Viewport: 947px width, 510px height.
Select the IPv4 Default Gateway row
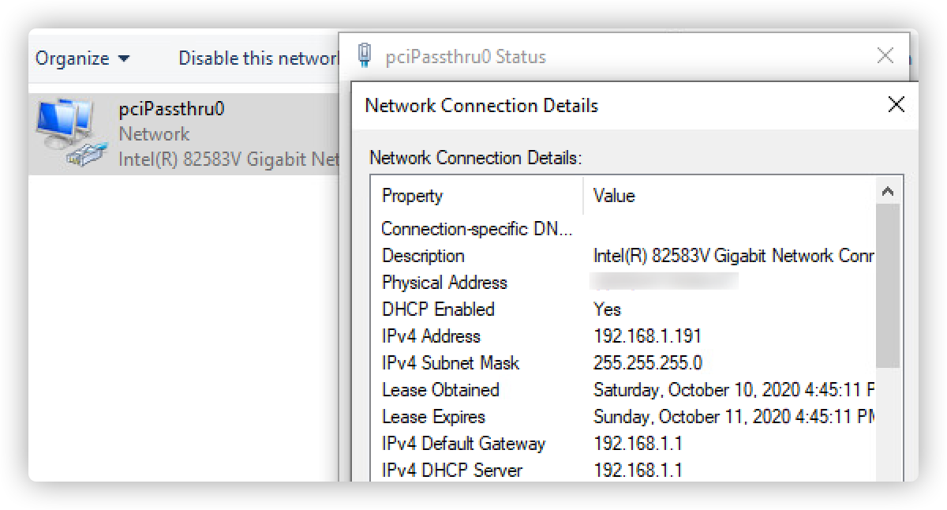click(463, 444)
